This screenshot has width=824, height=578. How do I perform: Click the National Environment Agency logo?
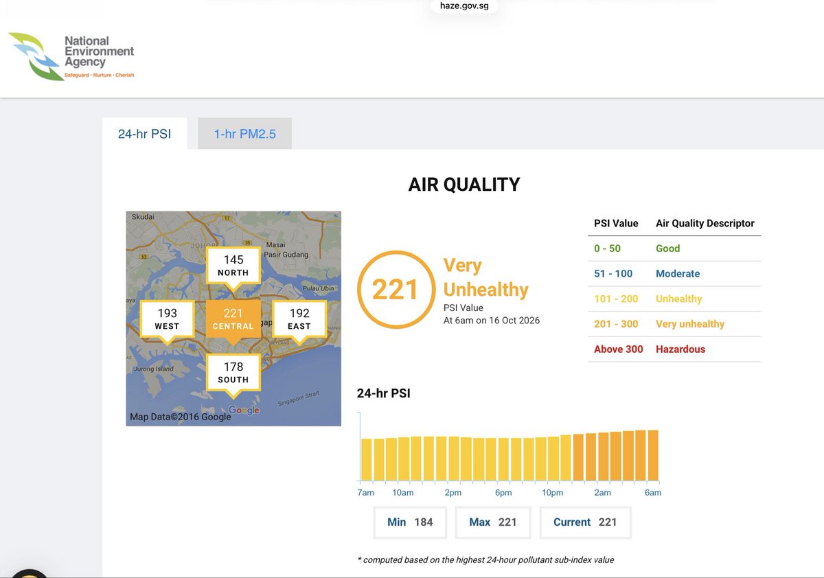(71, 57)
